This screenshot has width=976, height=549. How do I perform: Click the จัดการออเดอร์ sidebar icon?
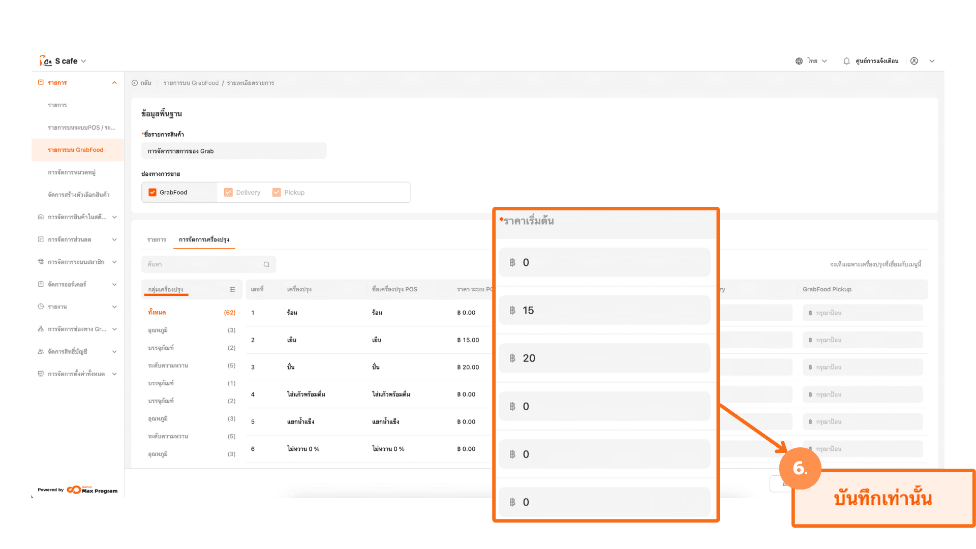click(41, 284)
